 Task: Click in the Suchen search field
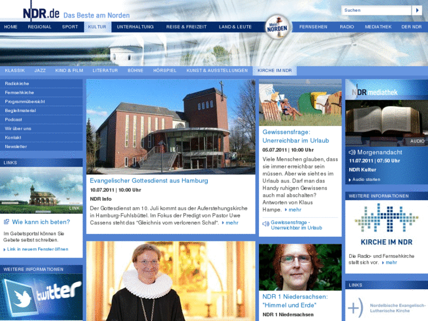(376, 11)
